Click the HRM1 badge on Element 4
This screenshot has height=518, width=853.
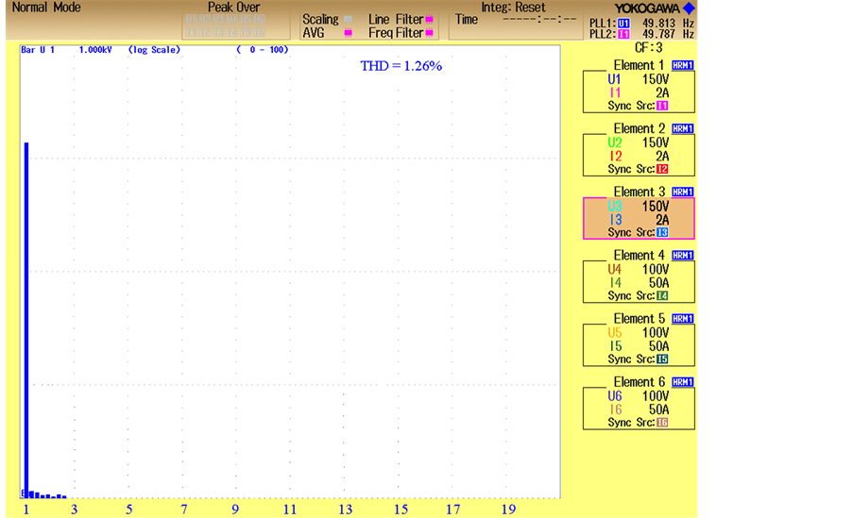pos(683,256)
